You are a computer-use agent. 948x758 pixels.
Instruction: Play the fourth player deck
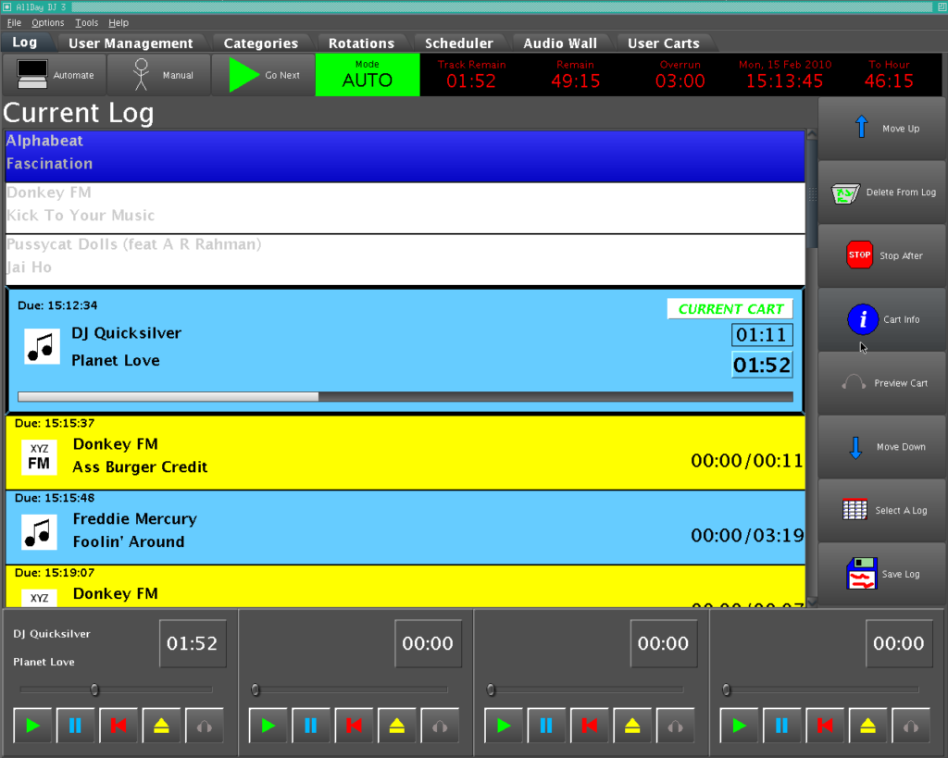click(x=739, y=725)
